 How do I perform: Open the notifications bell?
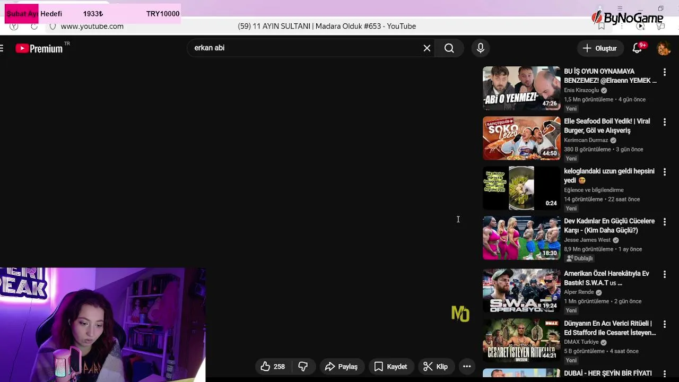[638, 48]
